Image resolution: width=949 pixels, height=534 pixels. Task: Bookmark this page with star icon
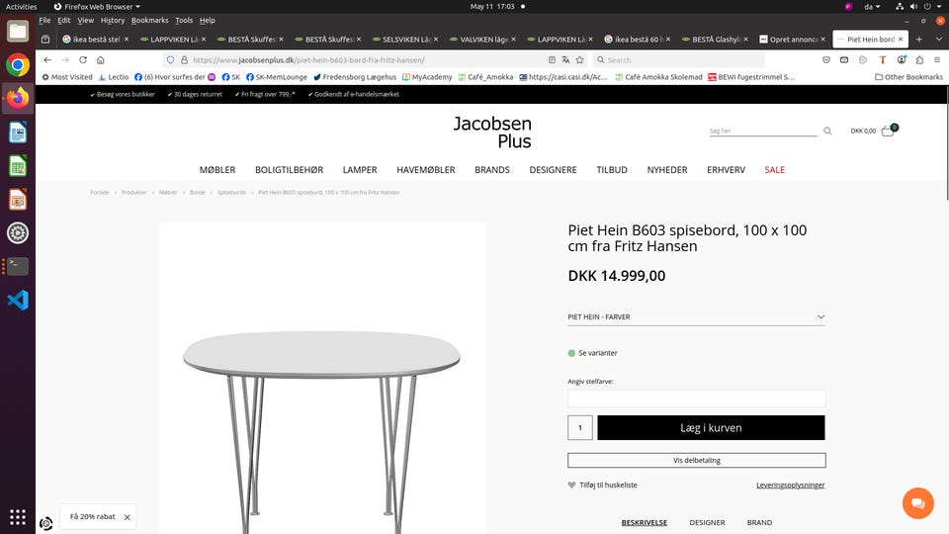point(580,60)
